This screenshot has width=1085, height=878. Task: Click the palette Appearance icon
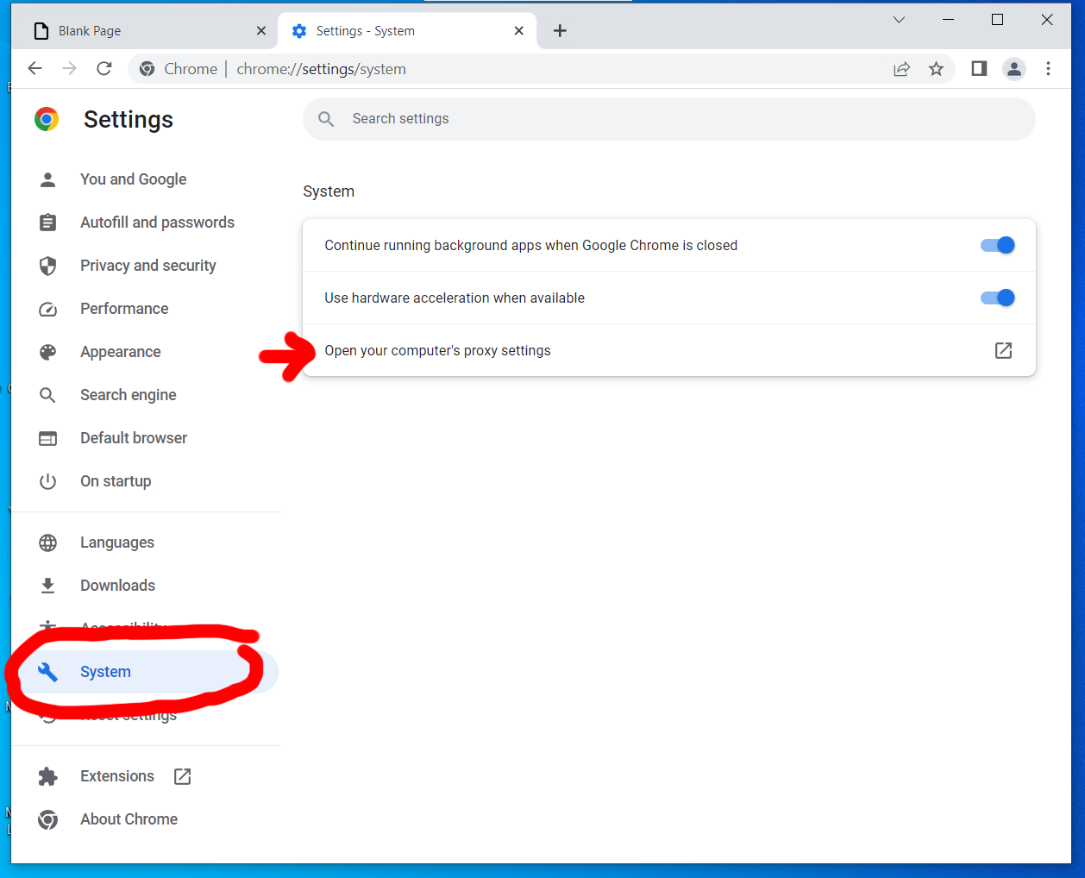click(48, 352)
